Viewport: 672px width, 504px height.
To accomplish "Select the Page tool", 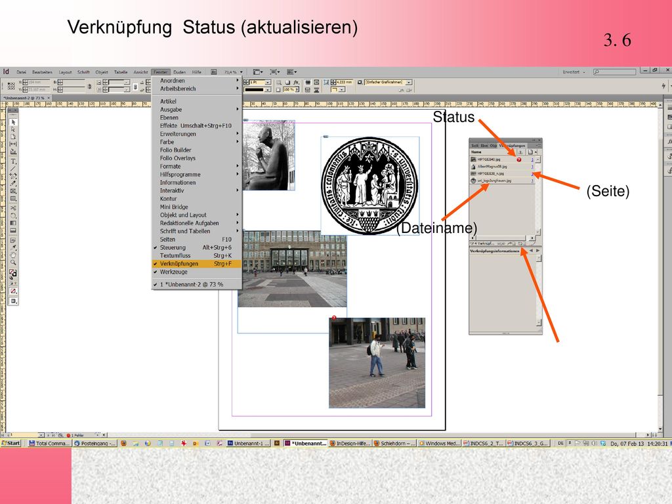I will (13, 136).
